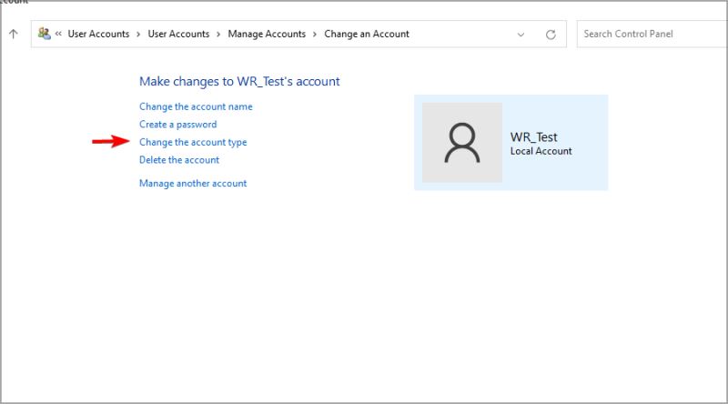Click in Search Control Panel field
This screenshot has width=728, height=404.
[652, 34]
